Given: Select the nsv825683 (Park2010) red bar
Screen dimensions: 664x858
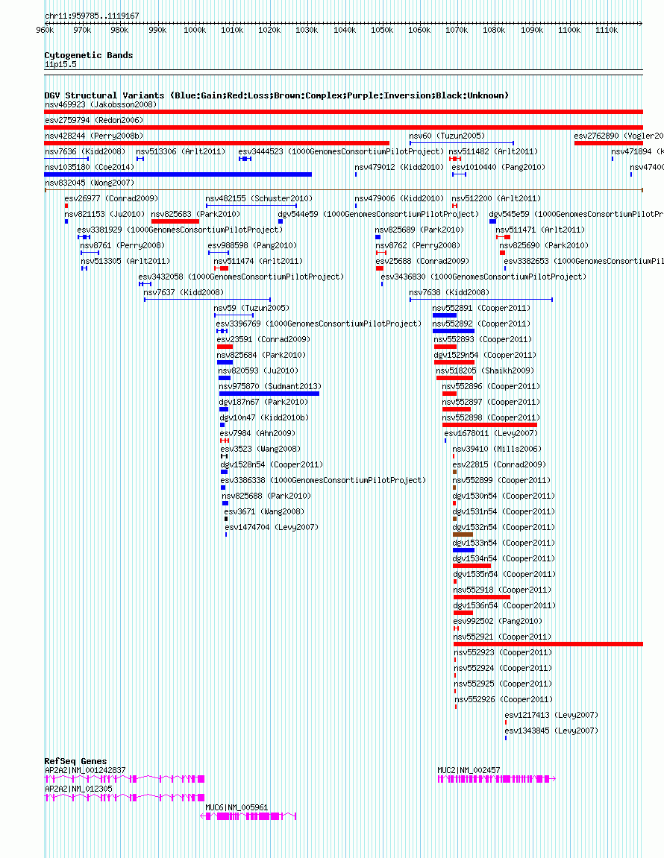Looking at the screenshot, I should (175, 221).
